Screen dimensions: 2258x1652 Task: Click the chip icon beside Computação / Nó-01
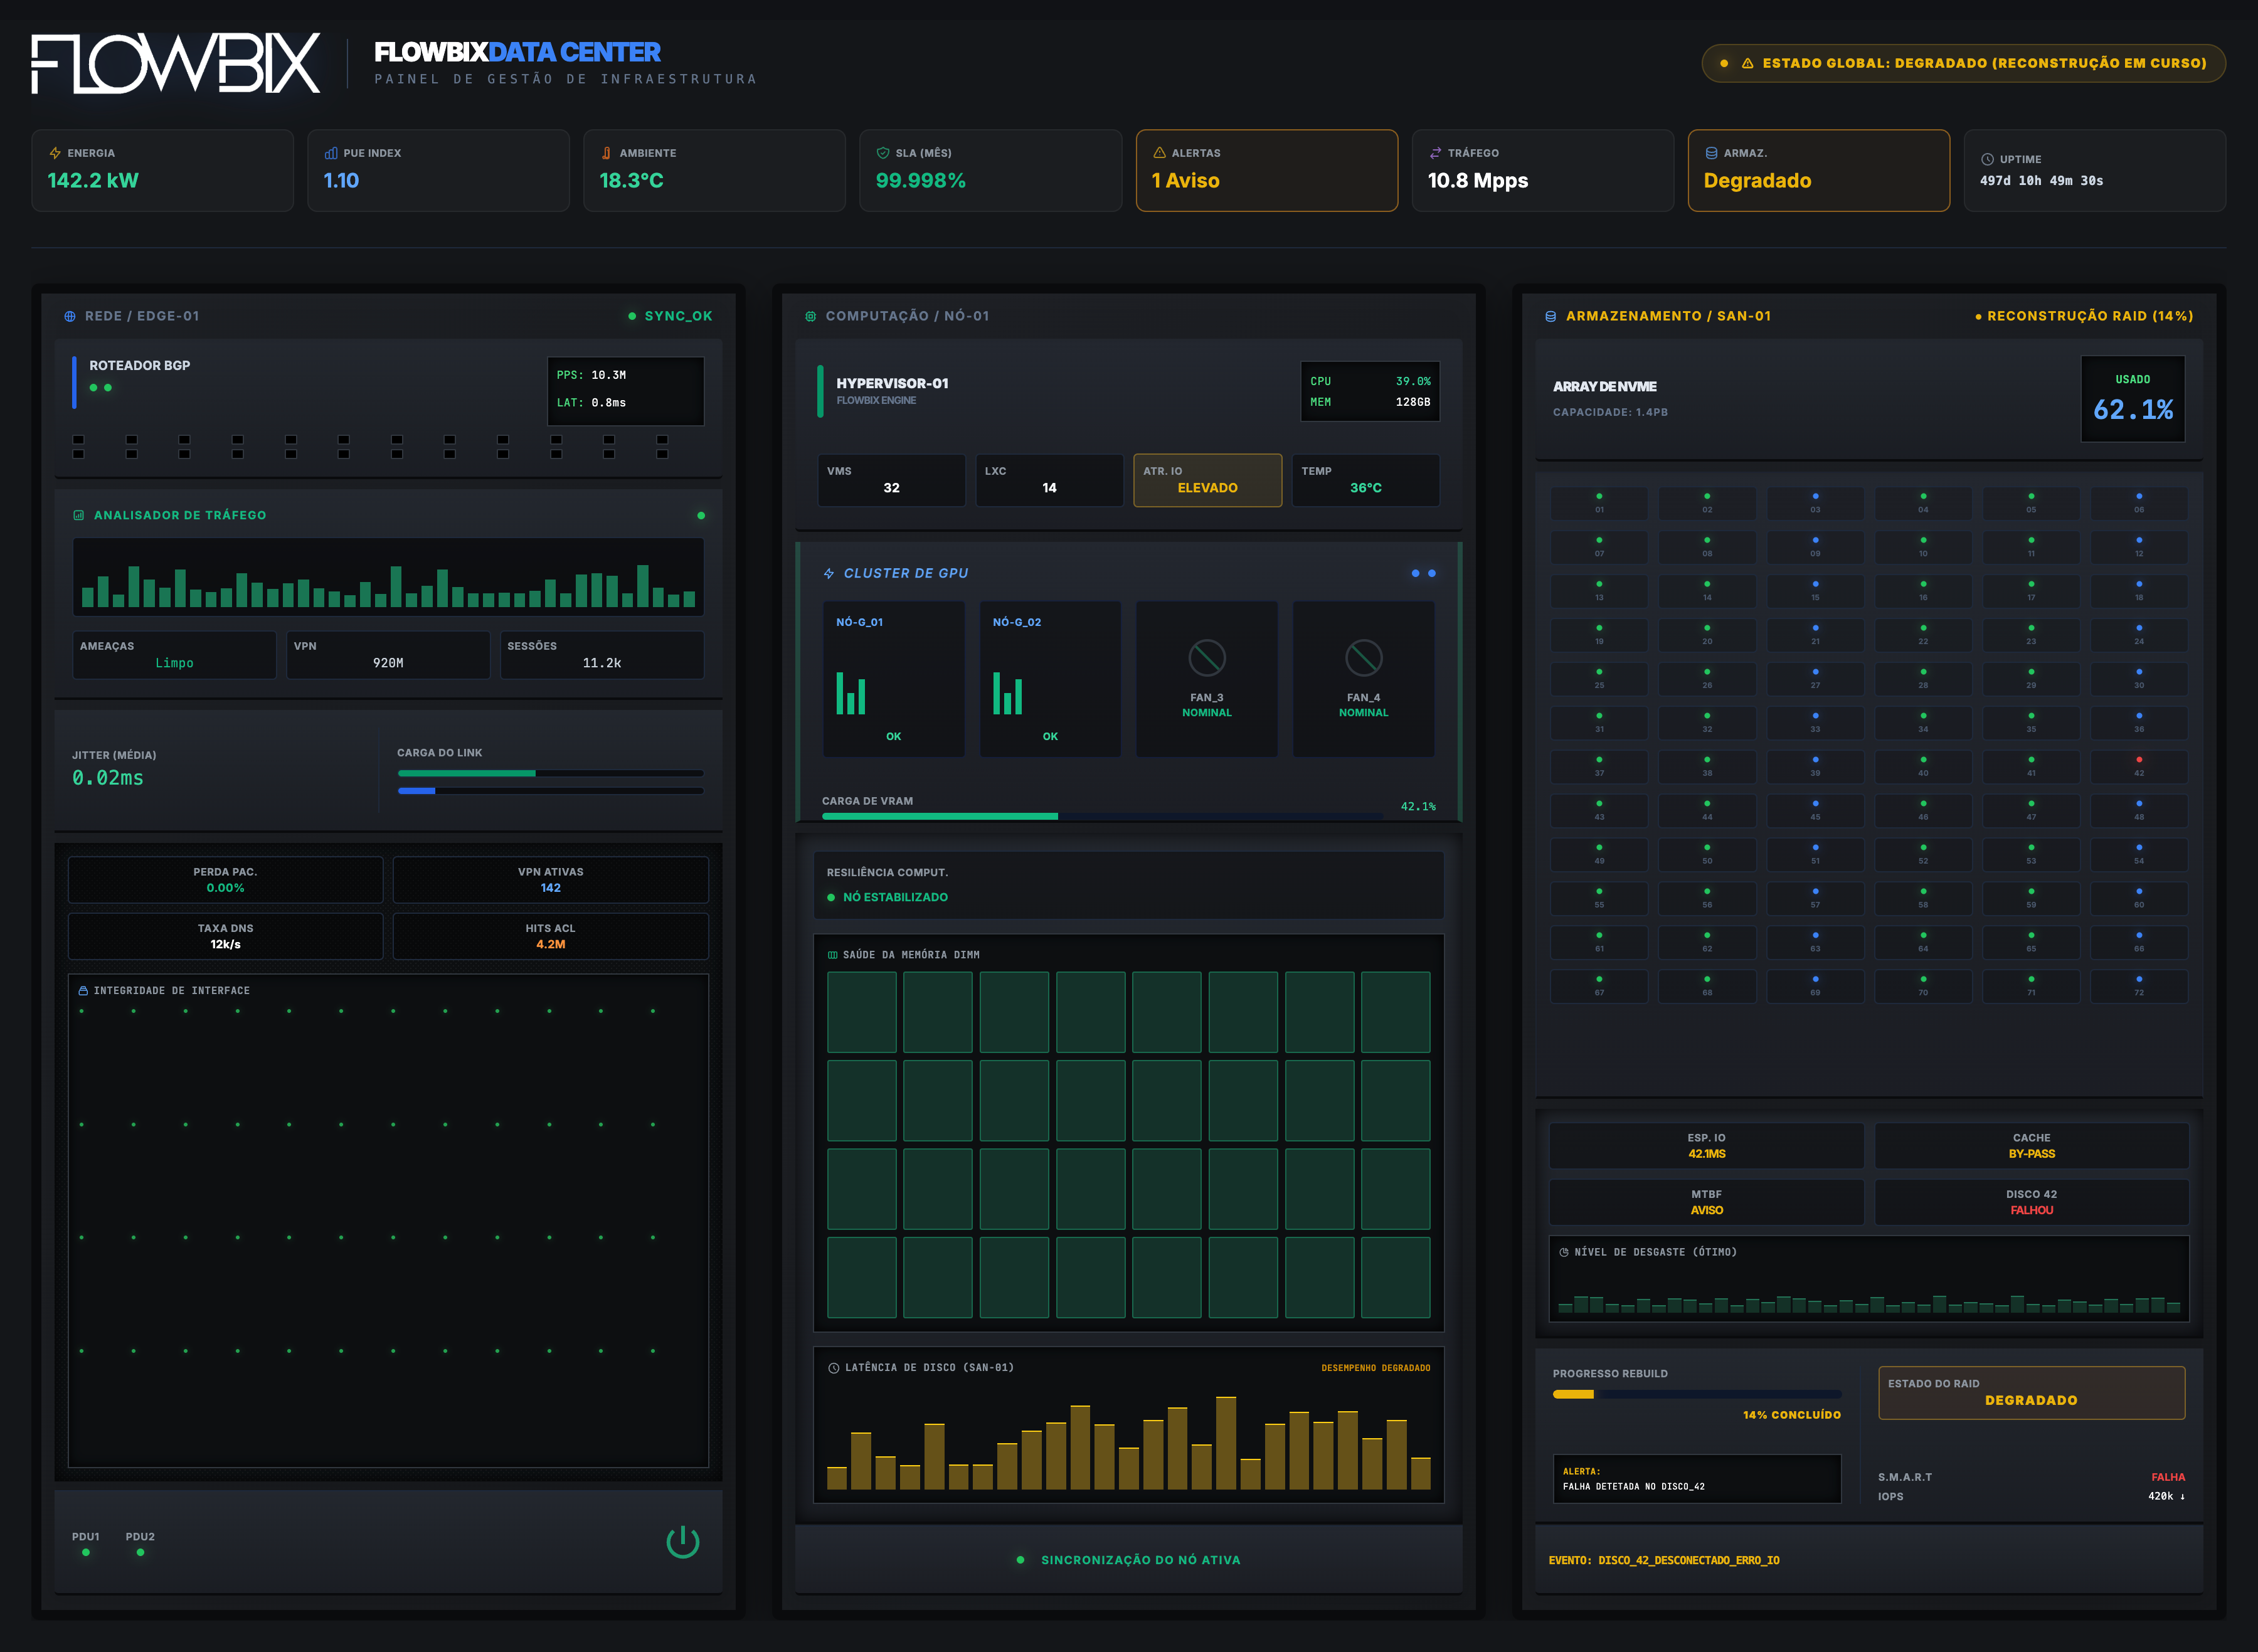click(810, 316)
